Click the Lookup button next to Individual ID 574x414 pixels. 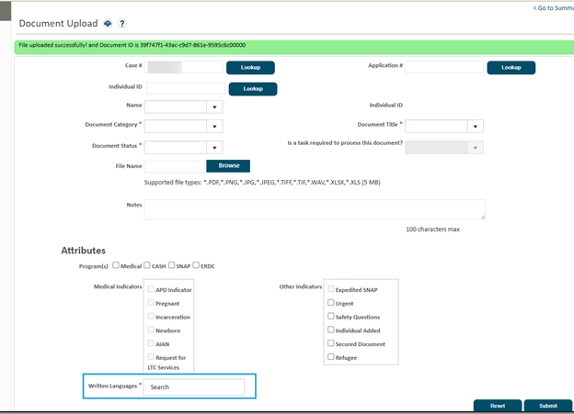(x=253, y=89)
